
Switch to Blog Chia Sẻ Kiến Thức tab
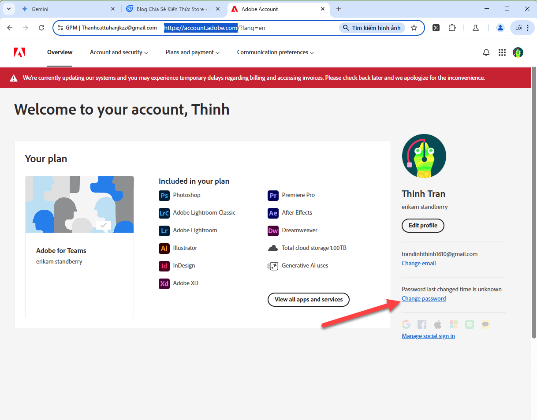[173, 9]
